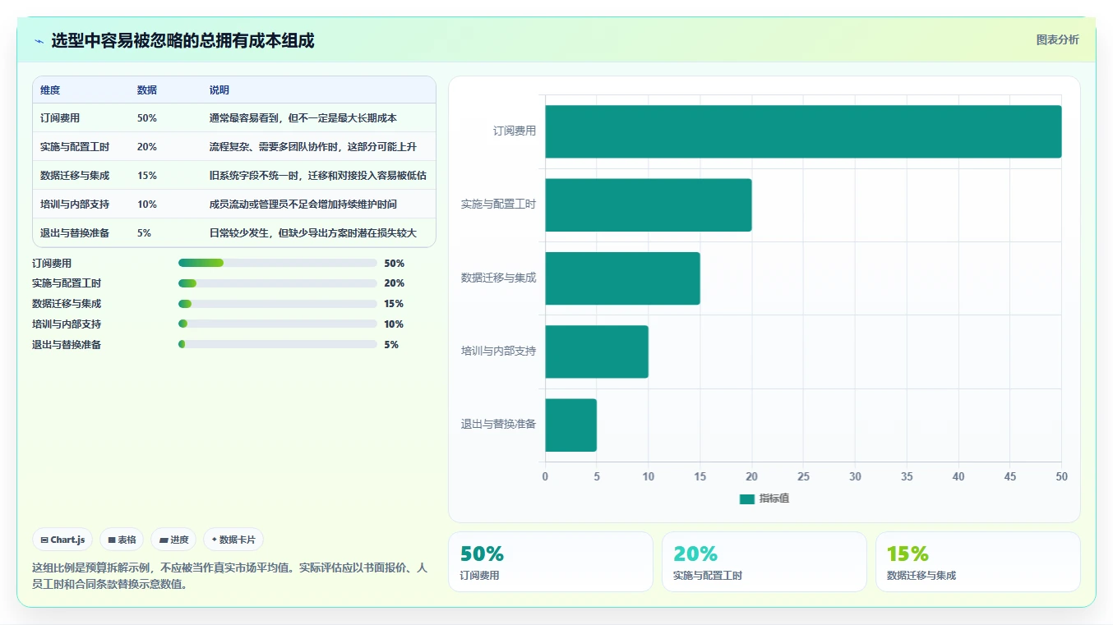Click the 数据迁移与集成 progress bar
The height and width of the screenshot is (625, 1113).
[x=277, y=304]
